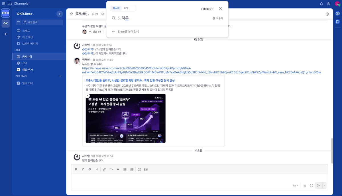
Task: Open the target app icon in right bar
Action: pyautogui.click(x=338, y=14)
